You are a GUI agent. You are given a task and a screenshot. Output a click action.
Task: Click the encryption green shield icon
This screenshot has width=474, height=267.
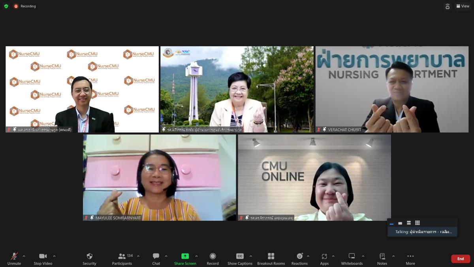click(x=6, y=6)
